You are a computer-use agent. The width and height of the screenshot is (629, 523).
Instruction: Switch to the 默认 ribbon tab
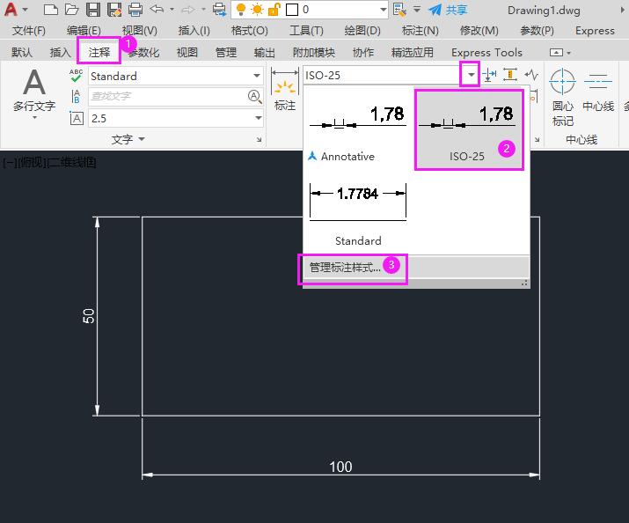22,52
